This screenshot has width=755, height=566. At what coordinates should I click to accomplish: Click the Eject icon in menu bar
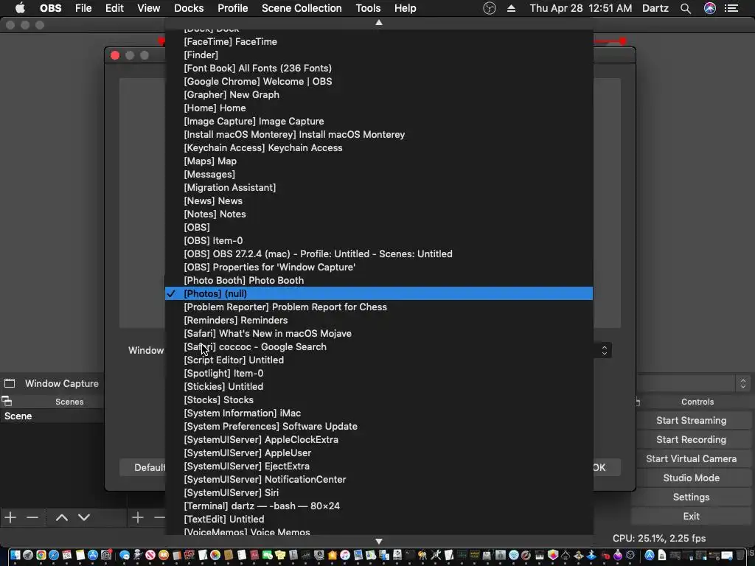pos(512,8)
